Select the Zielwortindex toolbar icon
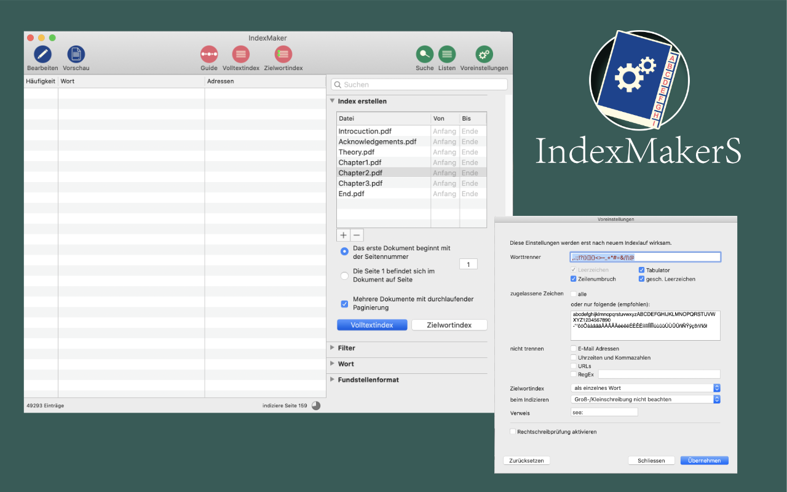The image size is (787, 492). click(x=283, y=54)
